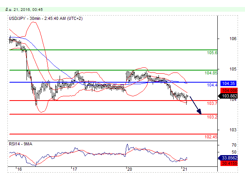
Task: Click the date axis label 17
Action: (75, 170)
